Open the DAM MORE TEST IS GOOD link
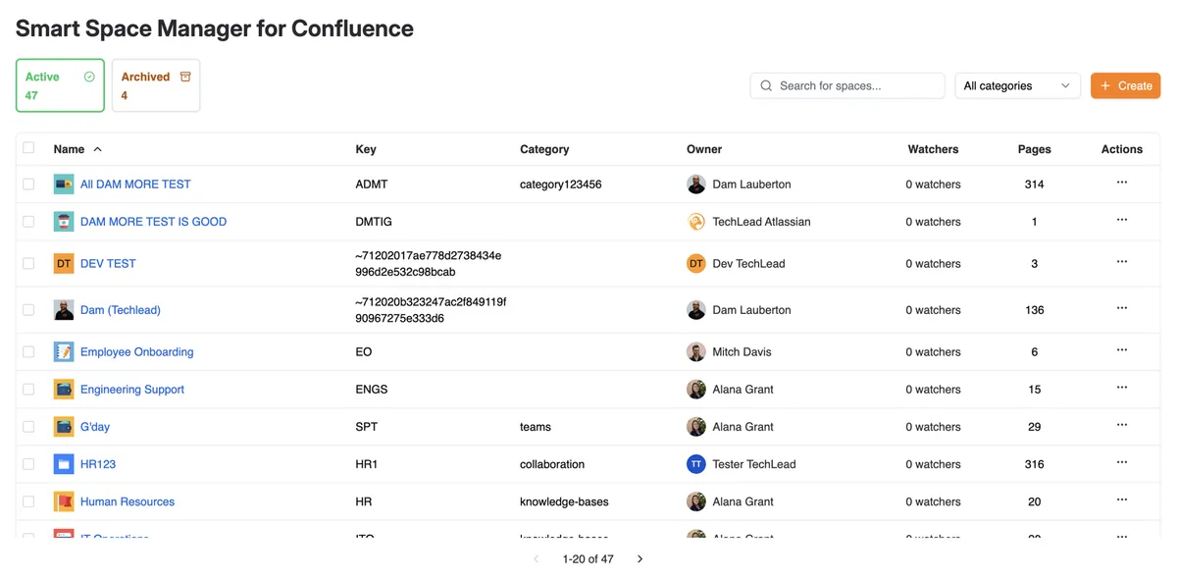 click(153, 221)
